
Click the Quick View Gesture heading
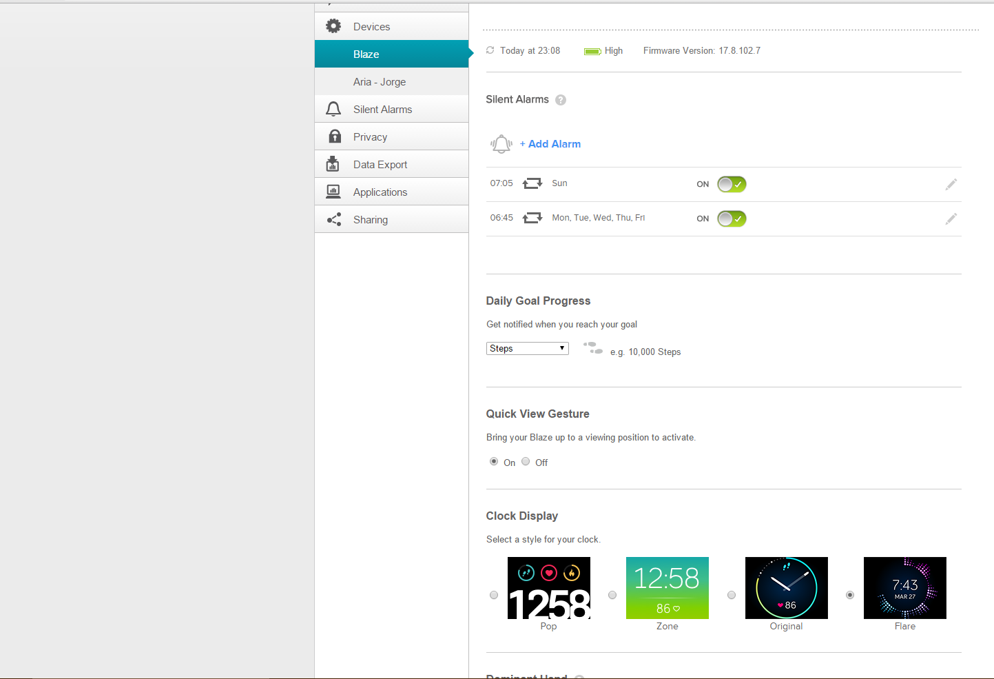click(x=537, y=414)
